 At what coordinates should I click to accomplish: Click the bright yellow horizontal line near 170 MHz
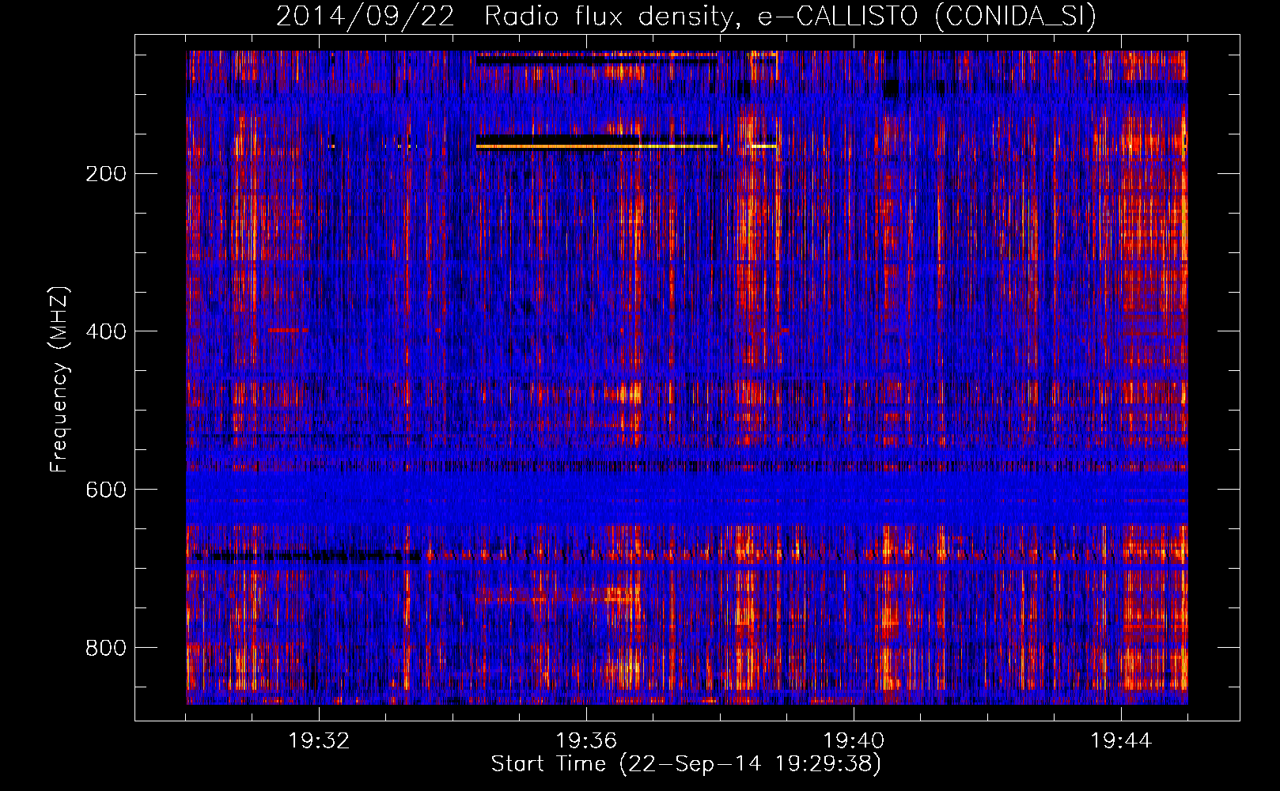pyautogui.click(x=596, y=146)
